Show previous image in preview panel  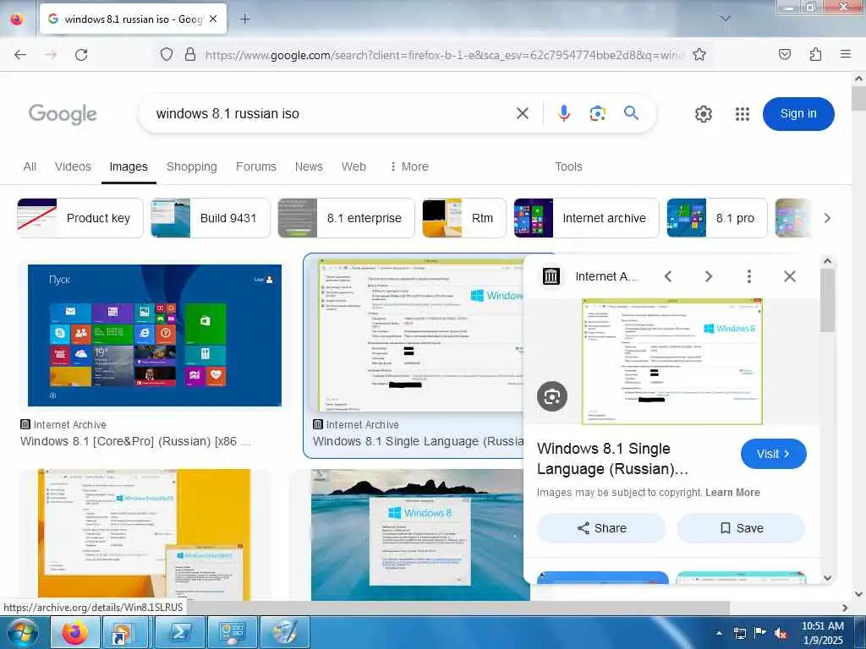668,276
